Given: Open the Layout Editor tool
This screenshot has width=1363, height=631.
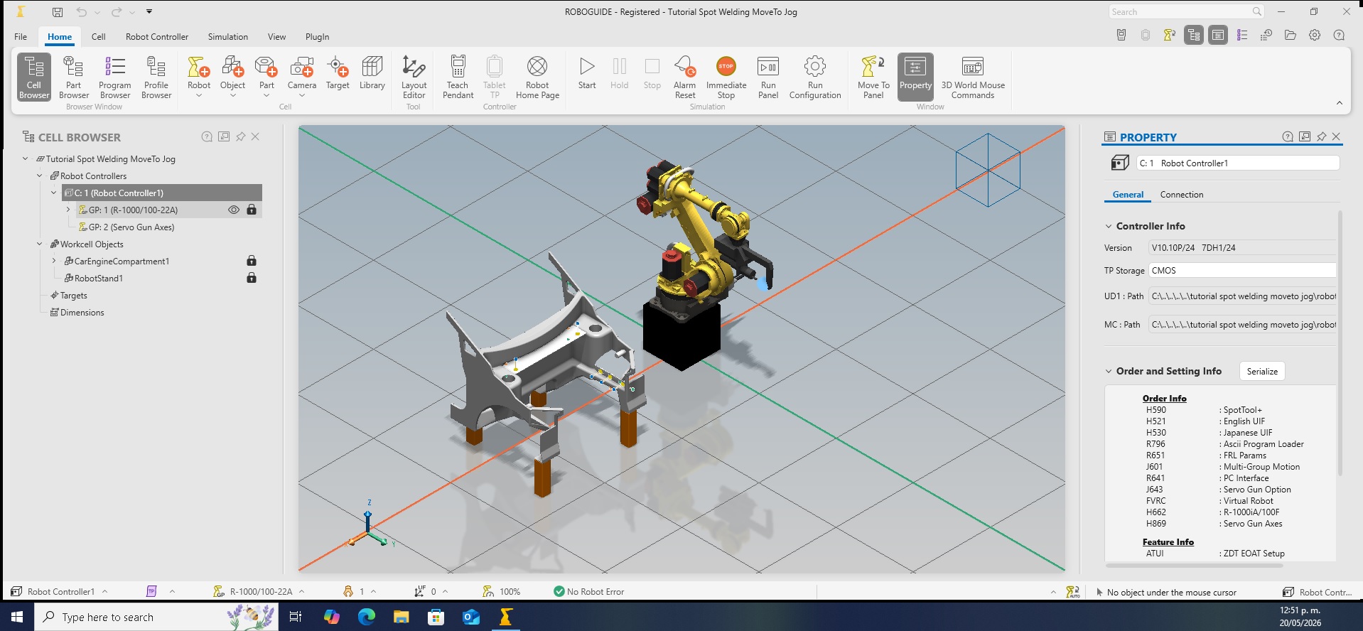Looking at the screenshot, I should click(414, 77).
